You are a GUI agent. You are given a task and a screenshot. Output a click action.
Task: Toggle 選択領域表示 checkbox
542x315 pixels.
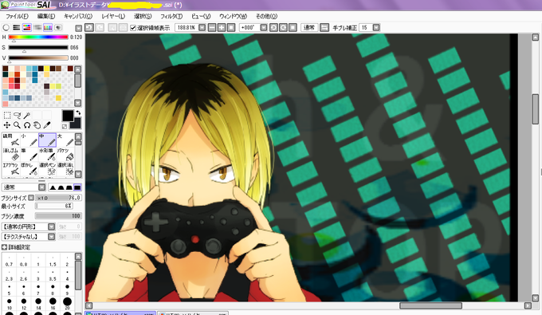[x=133, y=28]
